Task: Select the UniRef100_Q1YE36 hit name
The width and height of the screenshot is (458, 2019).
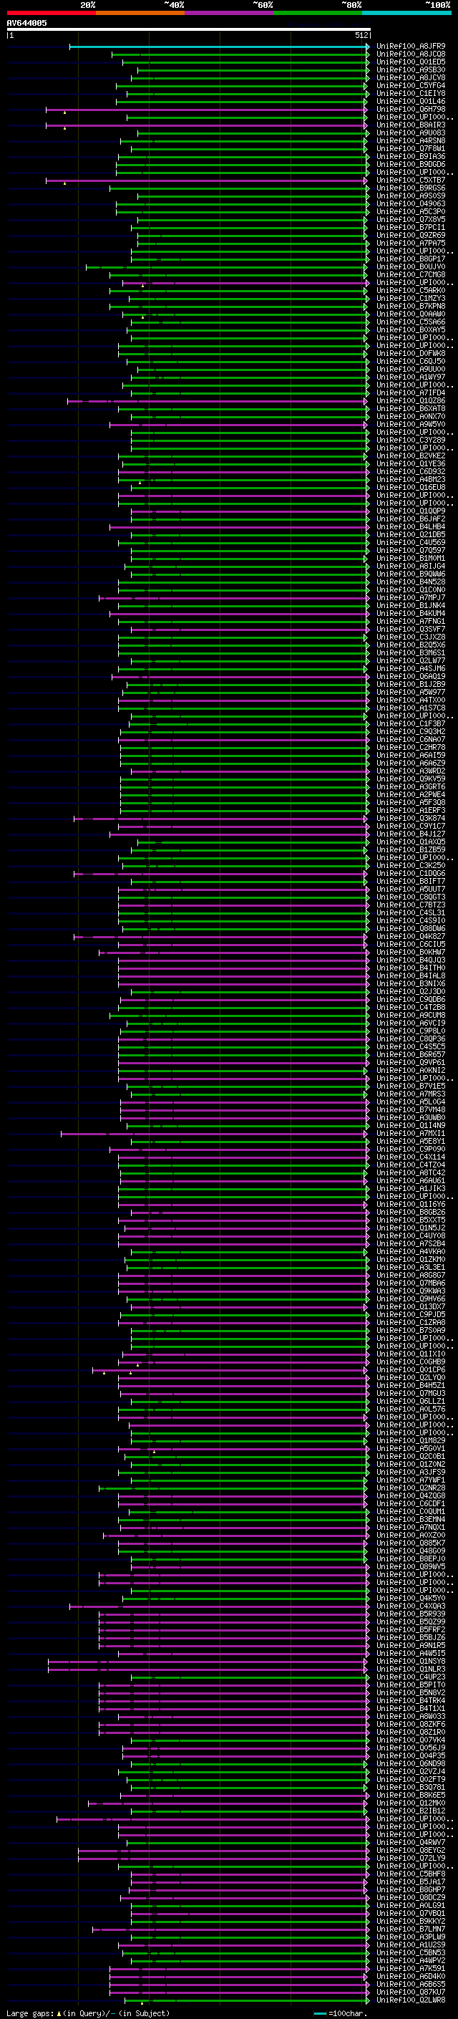Action: [411, 464]
